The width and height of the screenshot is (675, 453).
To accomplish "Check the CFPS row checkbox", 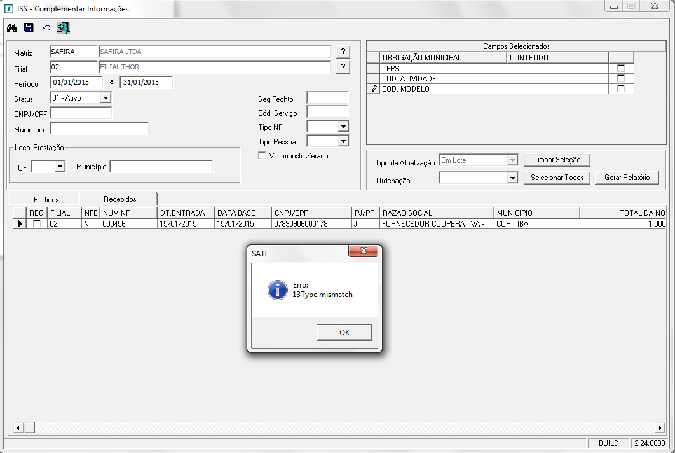I will coord(621,68).
